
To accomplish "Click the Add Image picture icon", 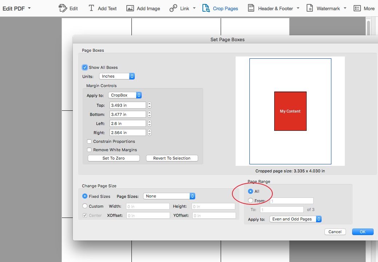I will point(130,8).
